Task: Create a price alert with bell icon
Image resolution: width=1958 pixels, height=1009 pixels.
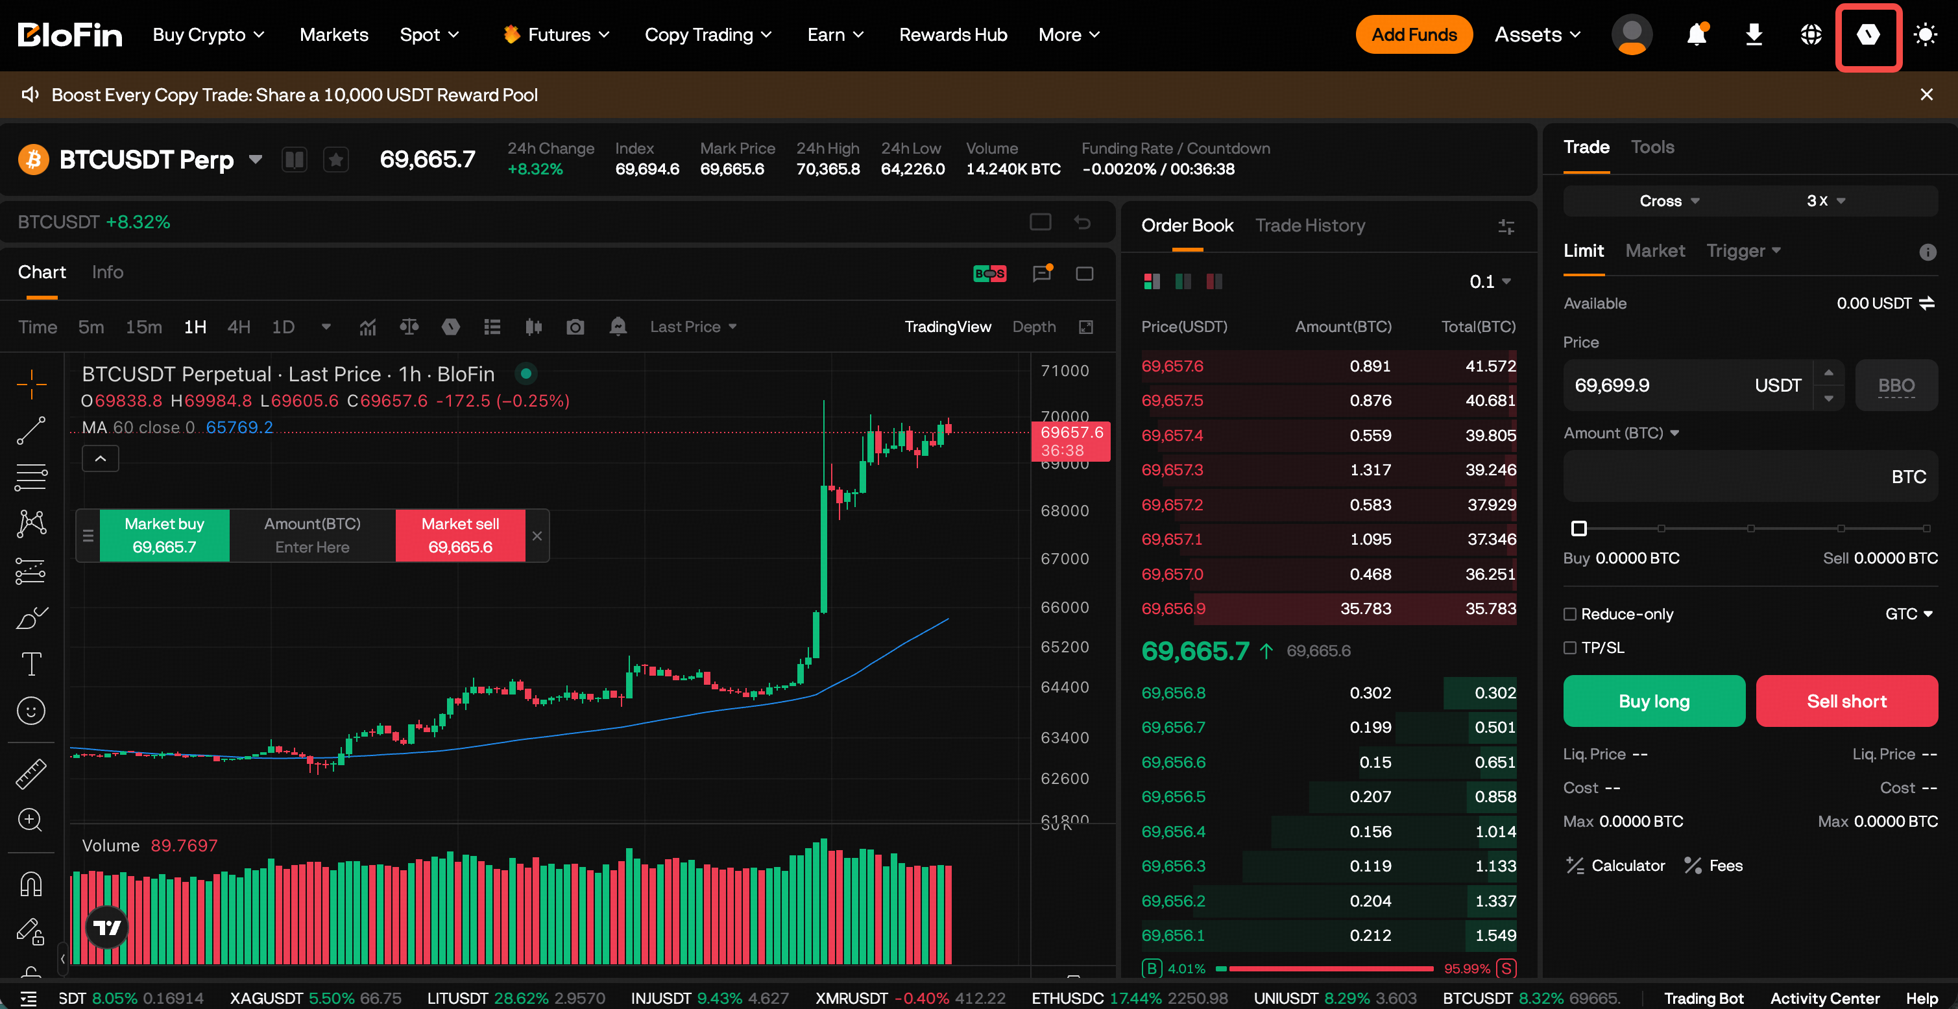Action: point(618,327)
